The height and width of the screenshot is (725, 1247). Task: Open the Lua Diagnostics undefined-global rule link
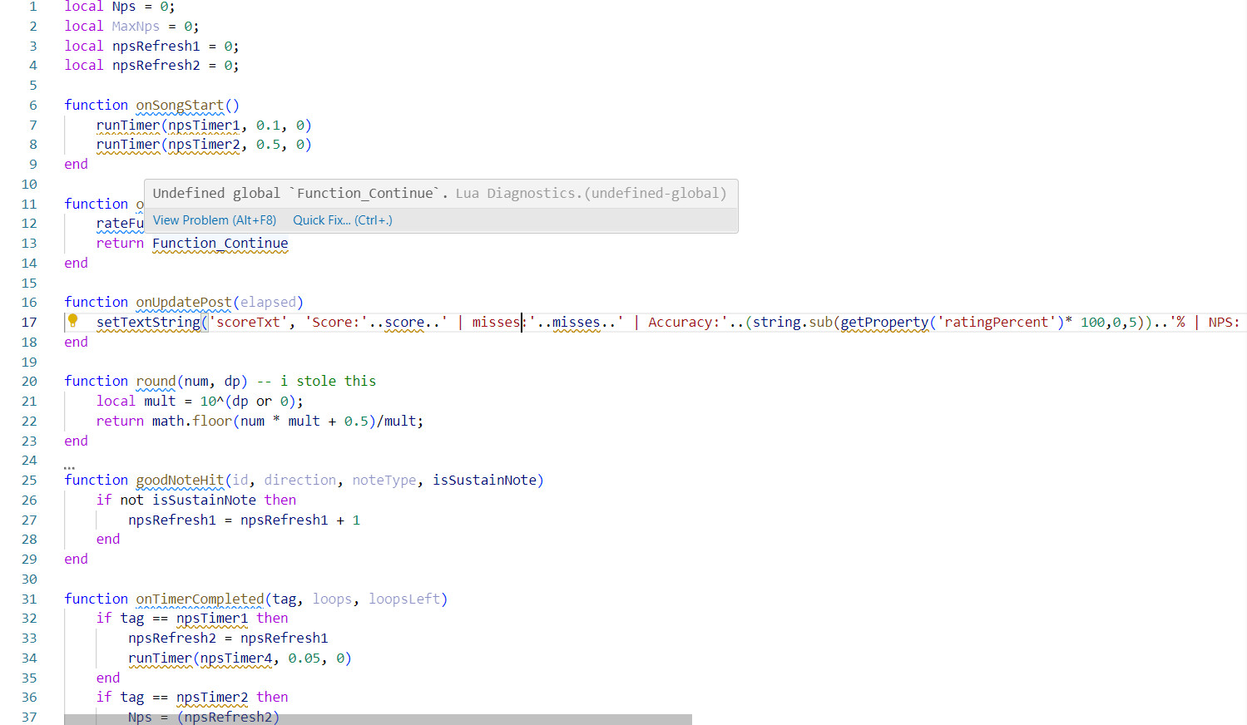tap(590, 192)
